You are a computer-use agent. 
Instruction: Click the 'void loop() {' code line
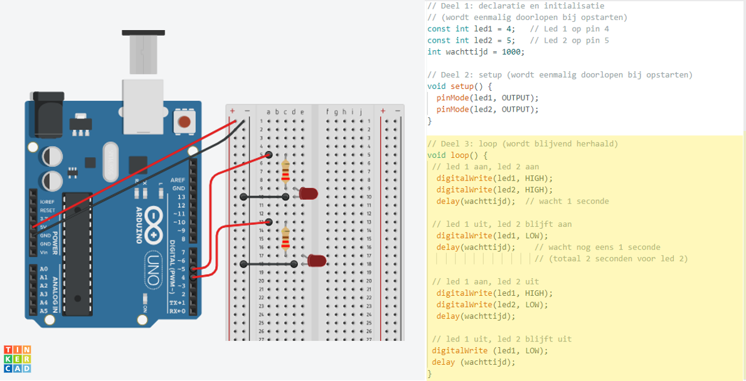[457, 155]
